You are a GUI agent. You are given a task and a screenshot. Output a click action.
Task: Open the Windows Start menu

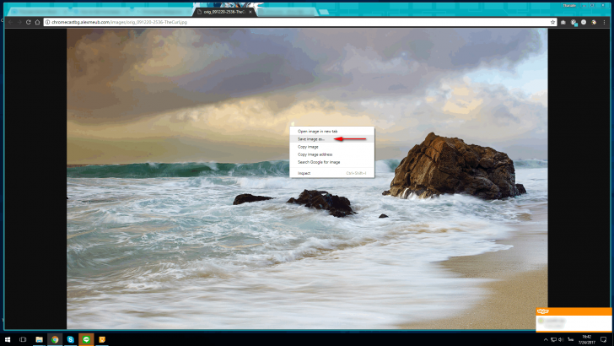8,339
